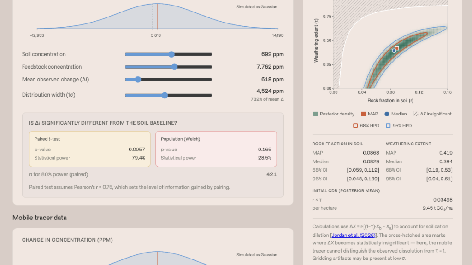Open the Jordan et al. (2026) link

[354, 235]
